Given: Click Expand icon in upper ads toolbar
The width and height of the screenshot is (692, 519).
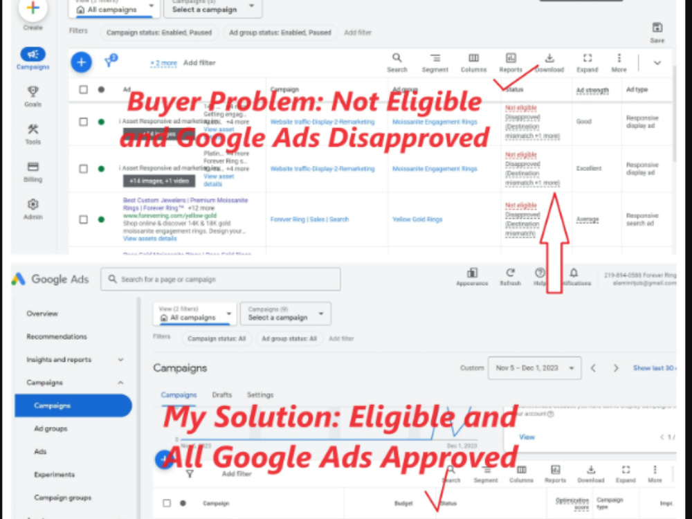Looking at the screenshot, I should tap(588, 58).
